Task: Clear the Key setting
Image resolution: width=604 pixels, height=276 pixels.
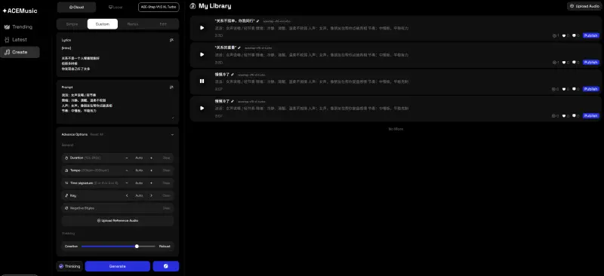Action: (166, 195)
